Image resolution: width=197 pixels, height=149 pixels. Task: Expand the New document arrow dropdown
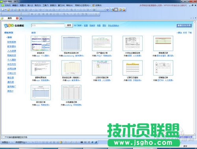pos(6,10)
